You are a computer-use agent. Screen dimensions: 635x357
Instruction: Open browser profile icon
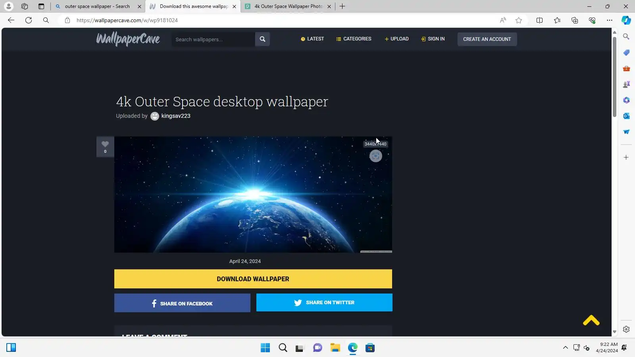click(8, 6)
